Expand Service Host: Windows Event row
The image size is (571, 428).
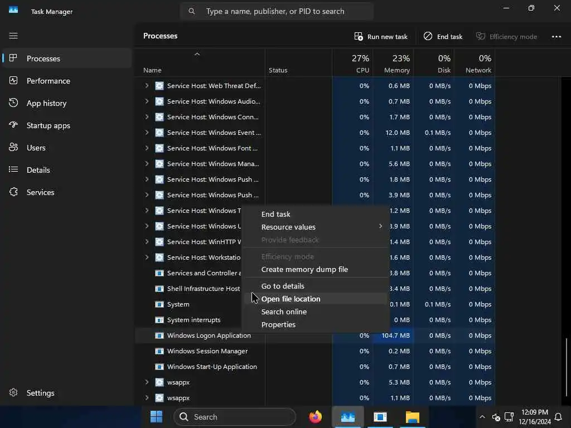[x=147, y=133]
